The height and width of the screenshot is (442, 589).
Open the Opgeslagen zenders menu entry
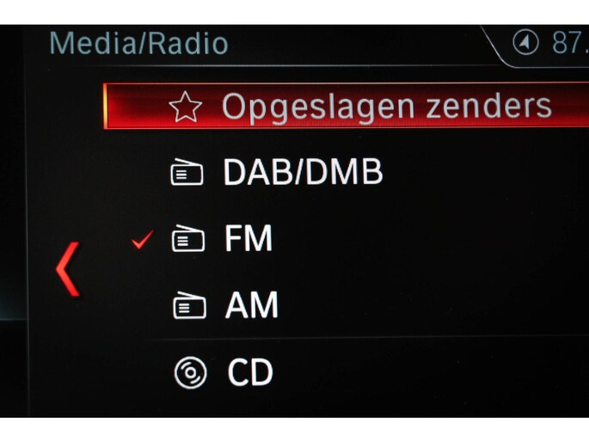coord(346,107)
